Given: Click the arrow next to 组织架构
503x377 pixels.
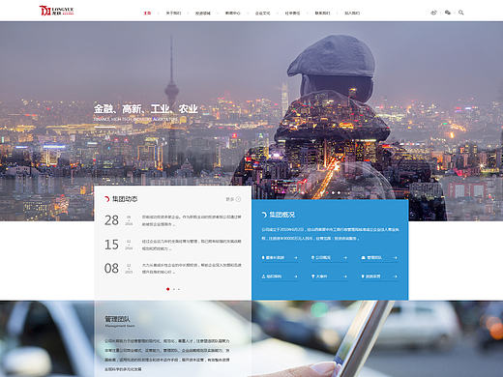Looking at the screenshot, I should point(296,276).
